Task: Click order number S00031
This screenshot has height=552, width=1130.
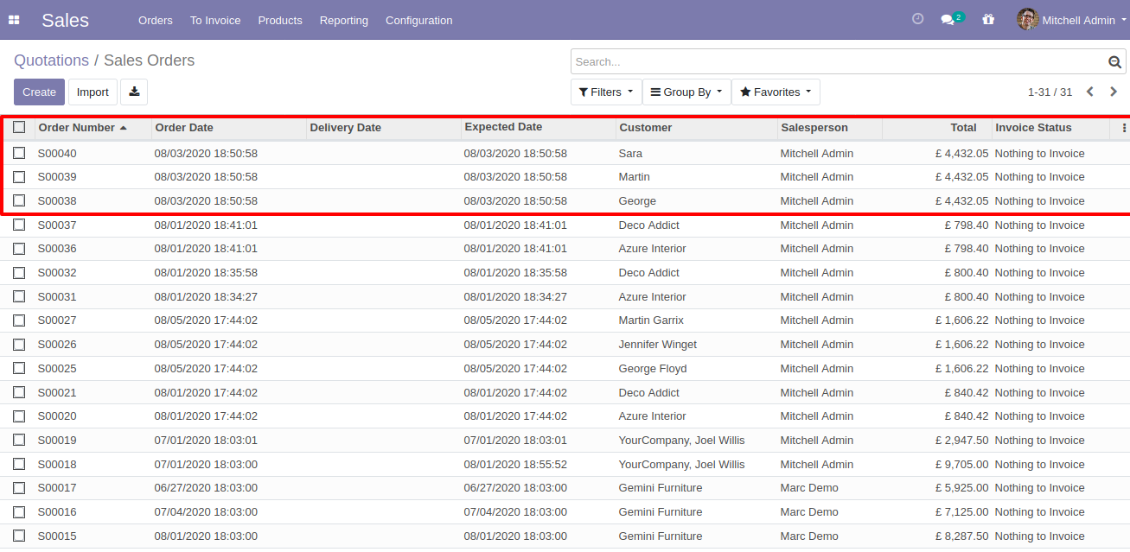Action: click(x=57, y=296)
